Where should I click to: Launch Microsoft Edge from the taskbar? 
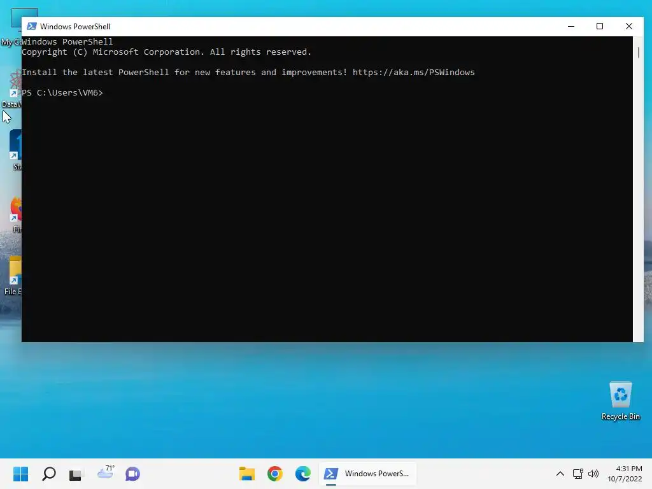(x=302, y=474)
